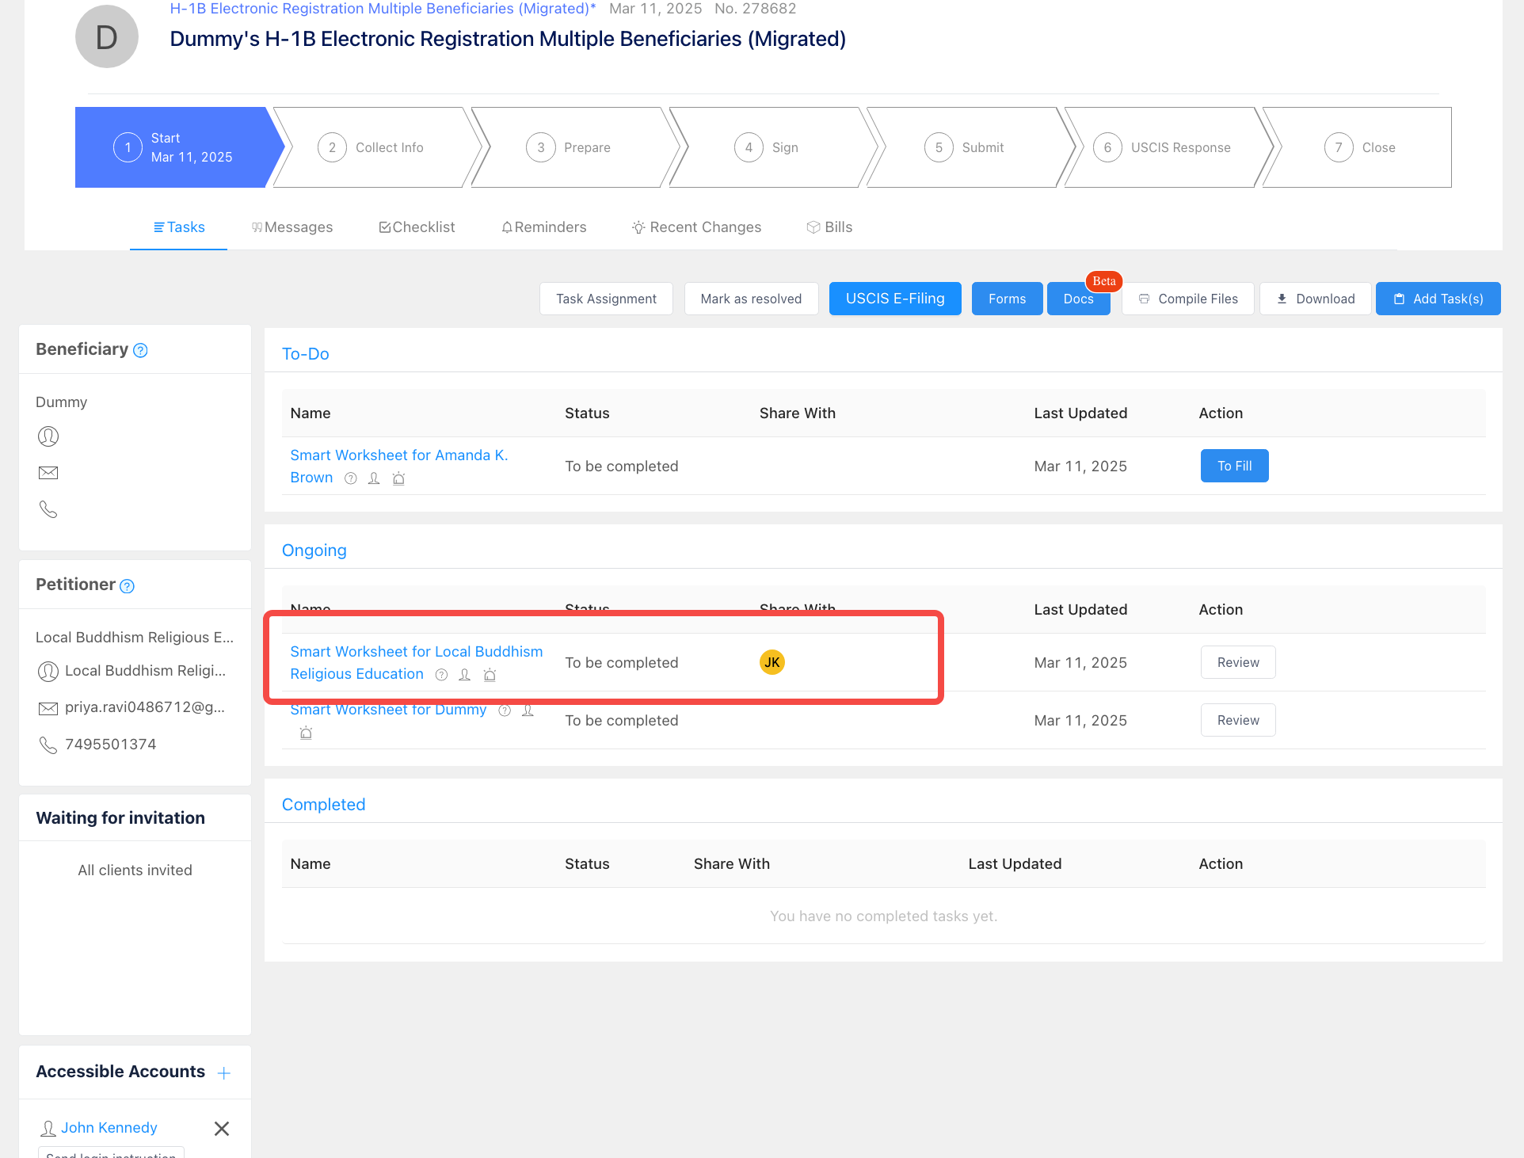Click help icon next to Beneficiary heading
1524x1158 pixels.
click(x=140, y=350)
